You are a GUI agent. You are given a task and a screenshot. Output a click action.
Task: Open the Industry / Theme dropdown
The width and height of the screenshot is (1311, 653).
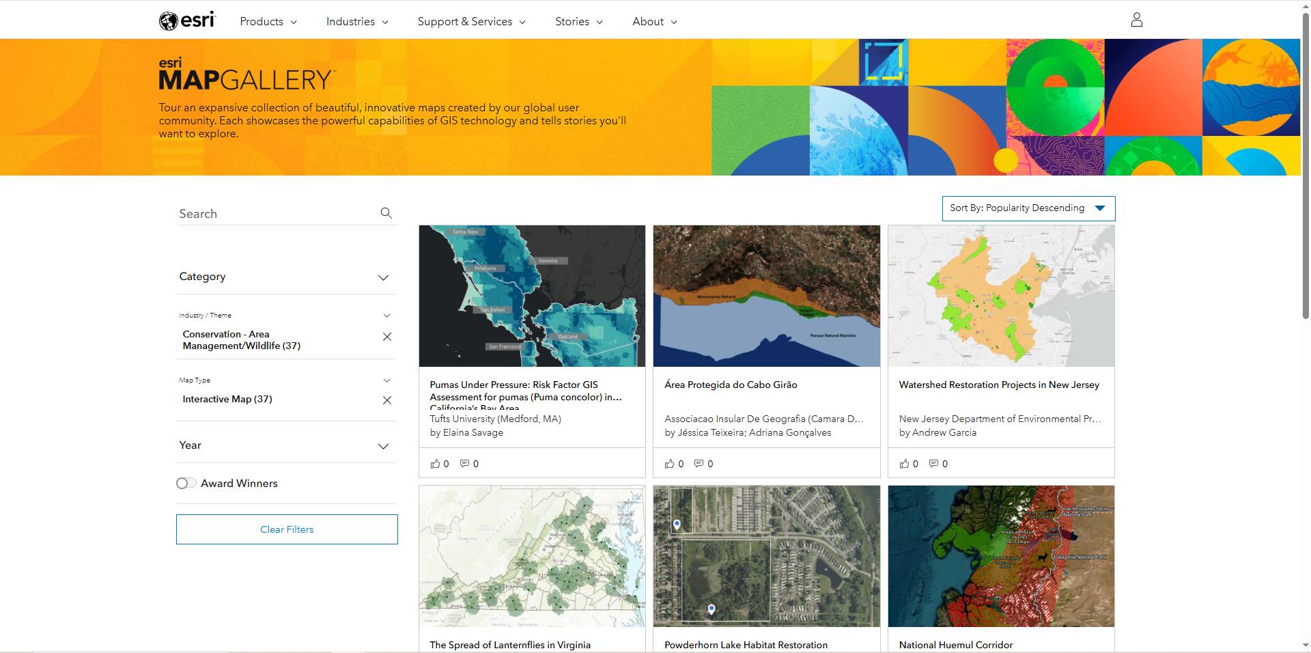coord(285,316)
